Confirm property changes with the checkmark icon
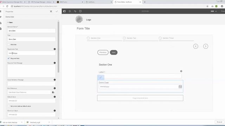 57,12
